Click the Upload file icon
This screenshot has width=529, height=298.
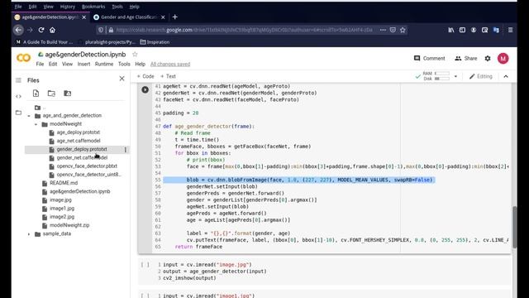click(x=36, y=94)
